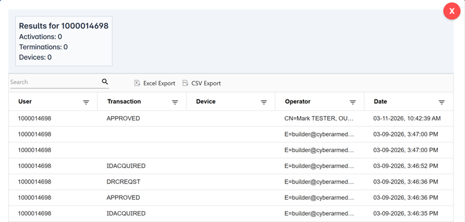Click the 'Terminations: 0' text
The image size is (465, 222).
(x=43, y=47)
